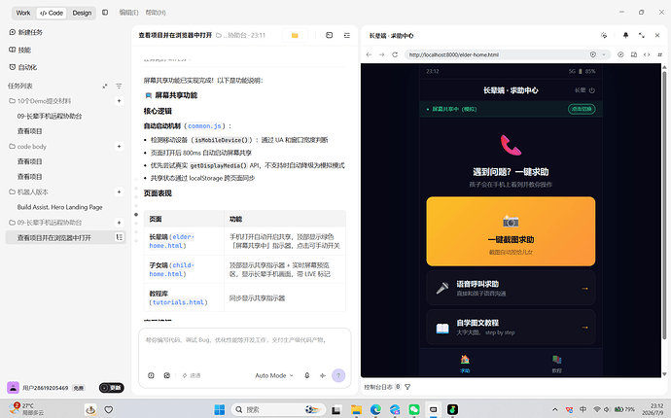Show hidden system tray icons chevron
The width and height of the screenshot is (671, 418).
coord(555,409)
